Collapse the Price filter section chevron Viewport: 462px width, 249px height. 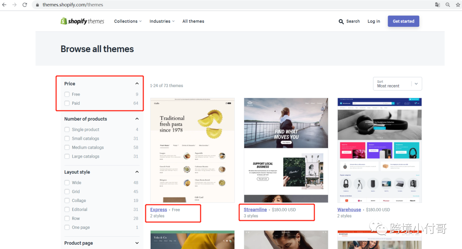[x=137, y=84]
